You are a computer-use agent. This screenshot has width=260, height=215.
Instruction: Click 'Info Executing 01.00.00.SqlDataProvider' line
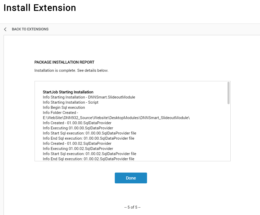tap(78, 128)
